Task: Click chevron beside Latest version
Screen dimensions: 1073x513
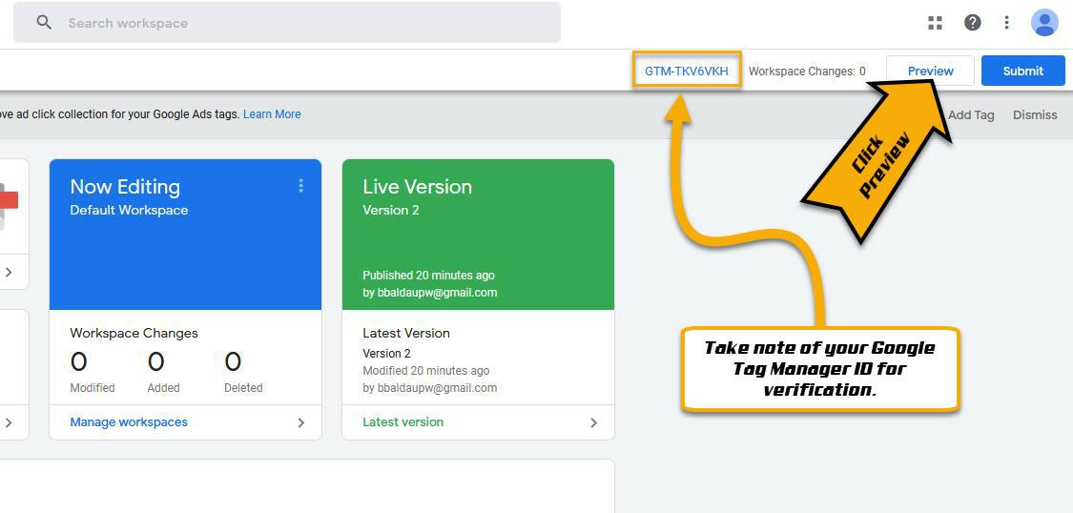Action: [x=593, y=422]
